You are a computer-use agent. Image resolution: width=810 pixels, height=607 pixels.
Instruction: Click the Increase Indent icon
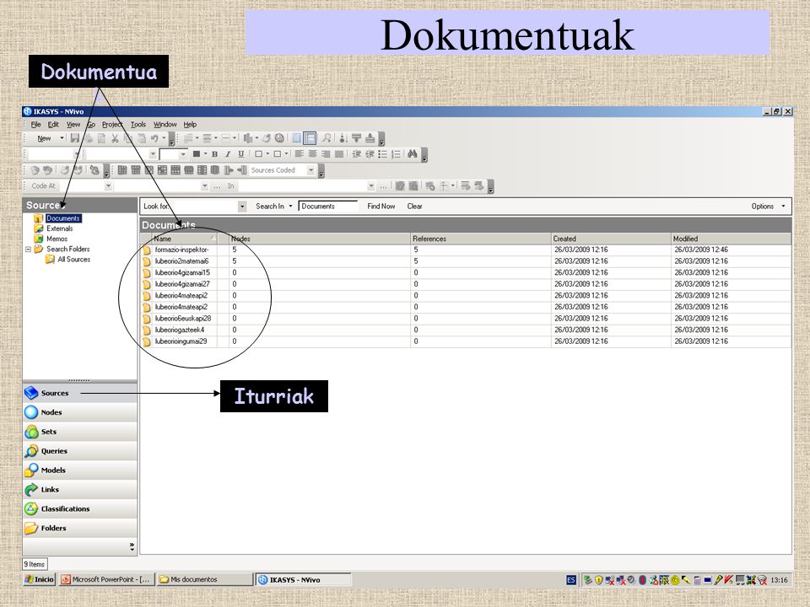coord(370,153)
